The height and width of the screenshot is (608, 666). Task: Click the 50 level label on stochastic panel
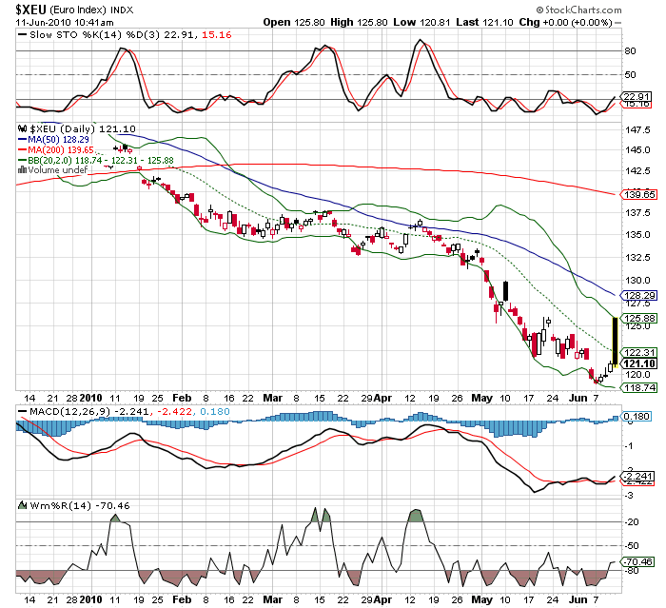point(630,75)
